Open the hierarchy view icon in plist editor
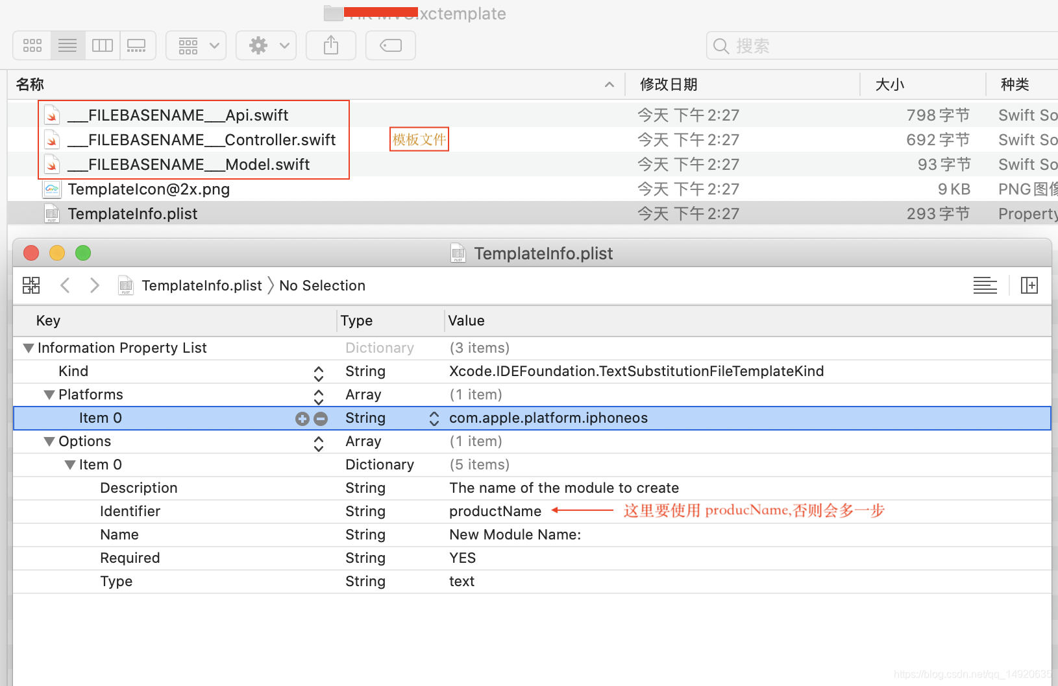Viewport: 1058px width, 686px height. [31, 285]
